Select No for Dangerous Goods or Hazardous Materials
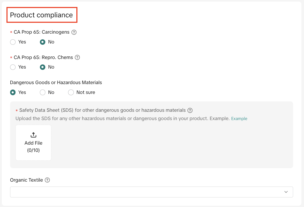 tap(42, 92)
